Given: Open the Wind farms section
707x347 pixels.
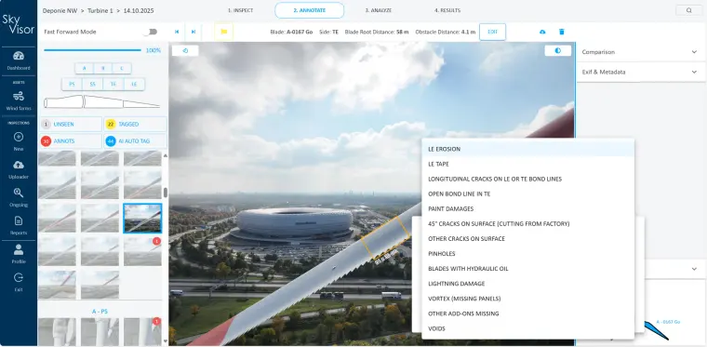Looking at the screenshot, I should (x=19, y=100).
